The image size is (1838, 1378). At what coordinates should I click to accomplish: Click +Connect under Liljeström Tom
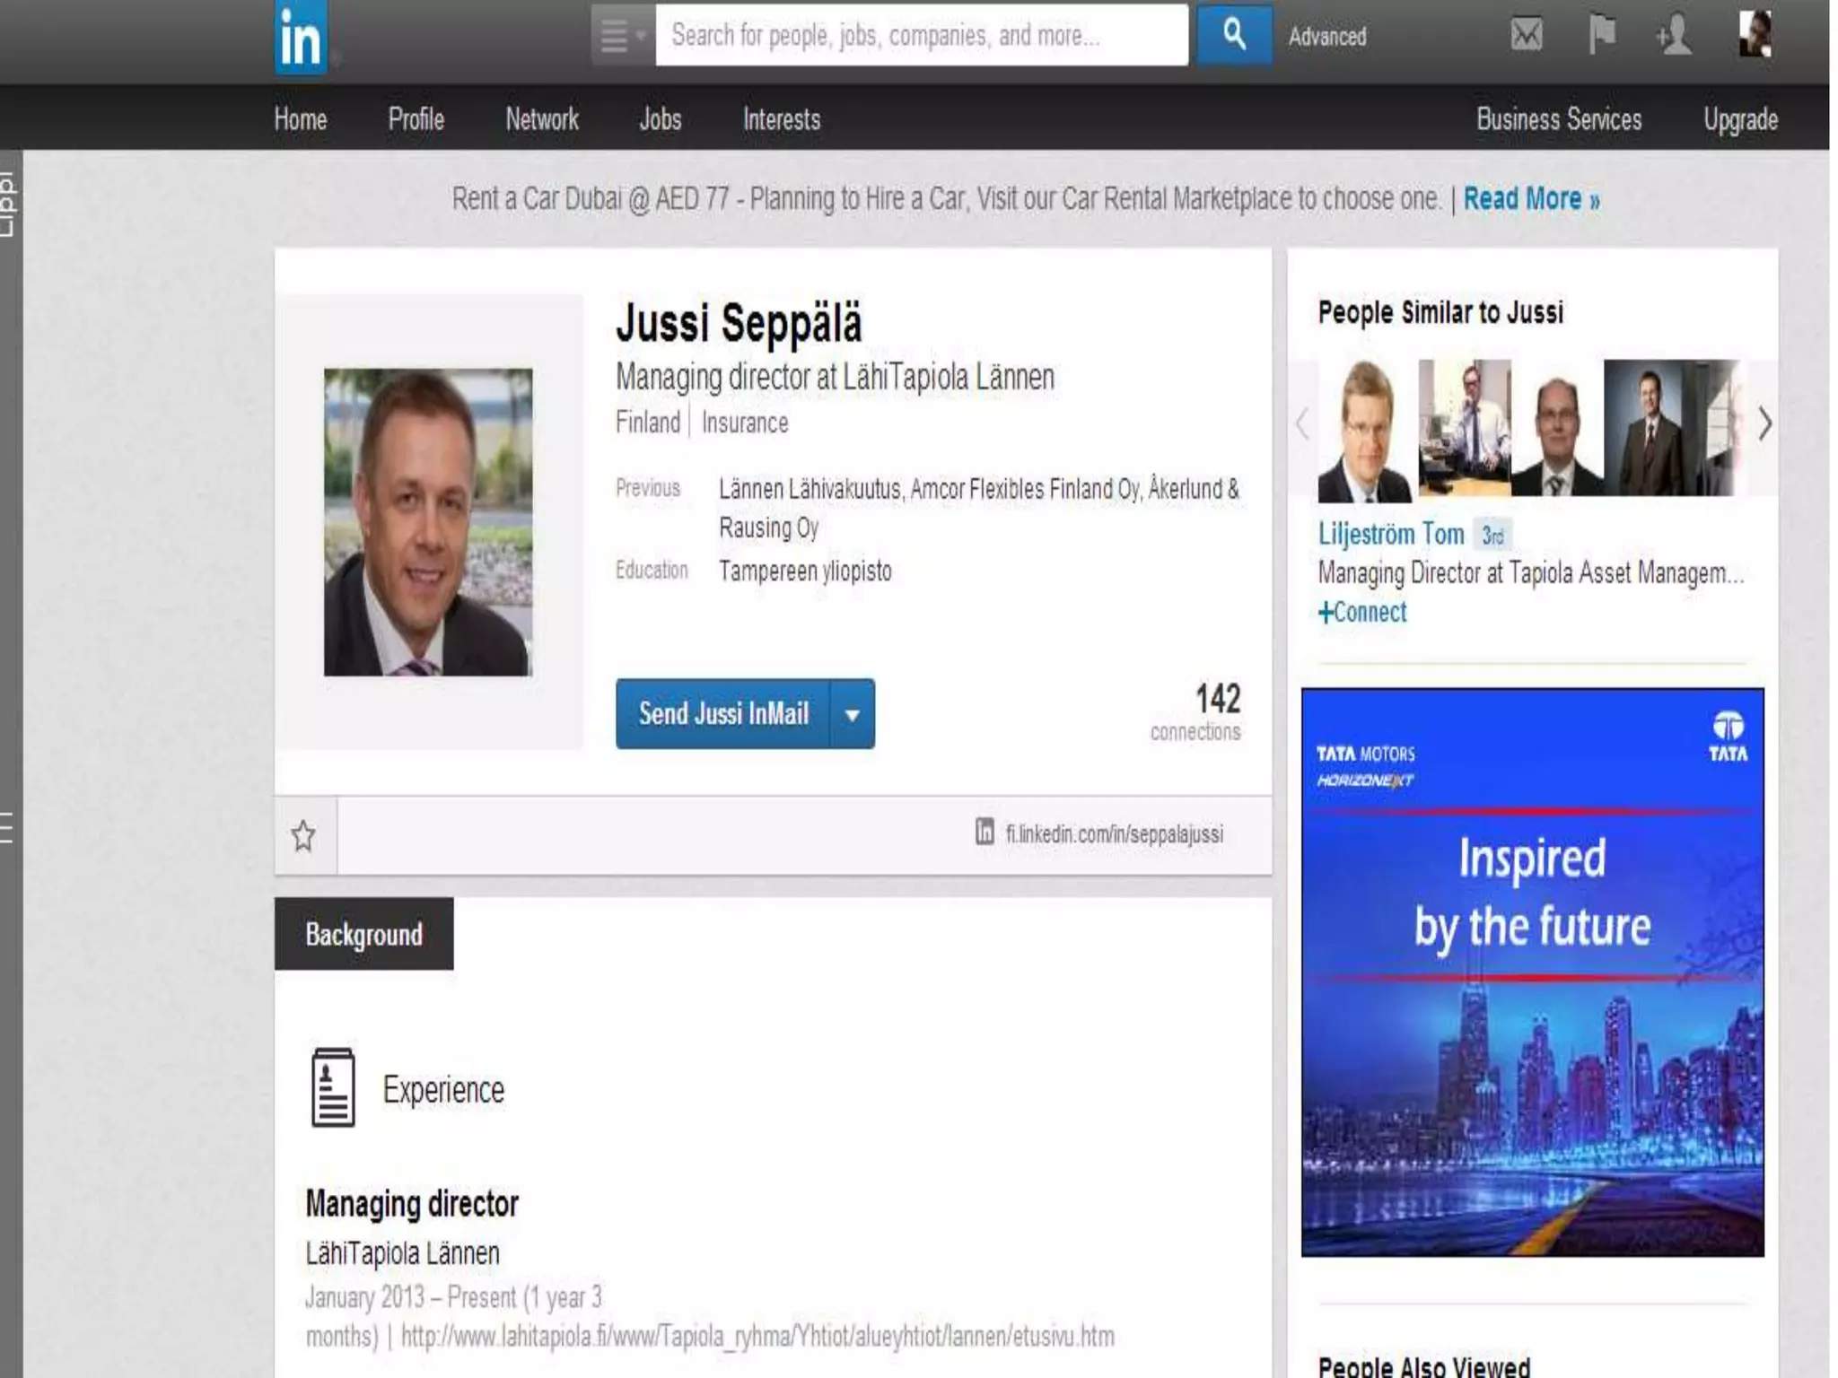point(1362,612)
